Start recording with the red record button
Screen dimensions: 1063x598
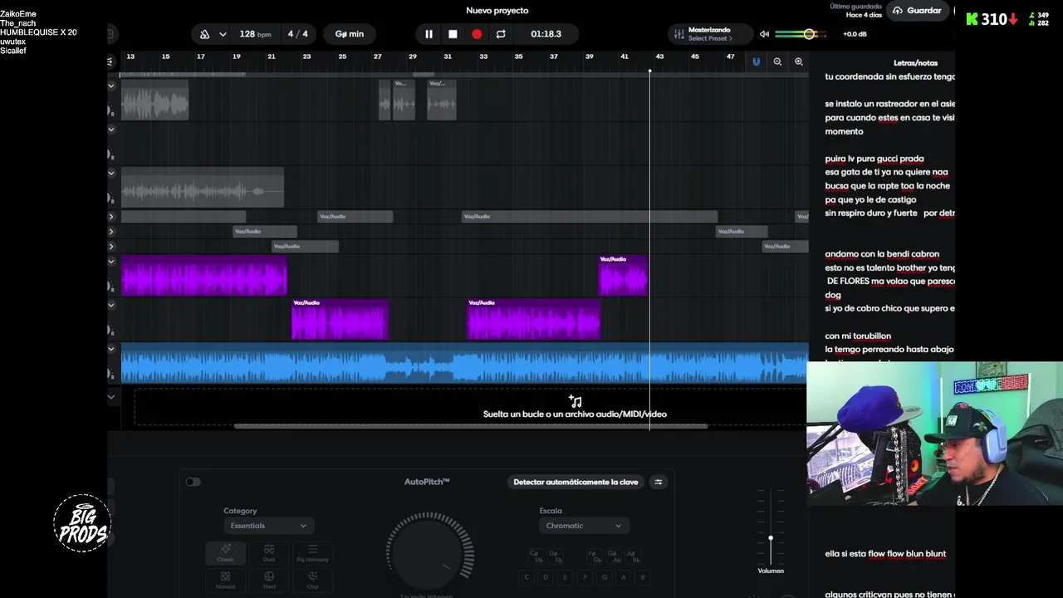point(477,34)
